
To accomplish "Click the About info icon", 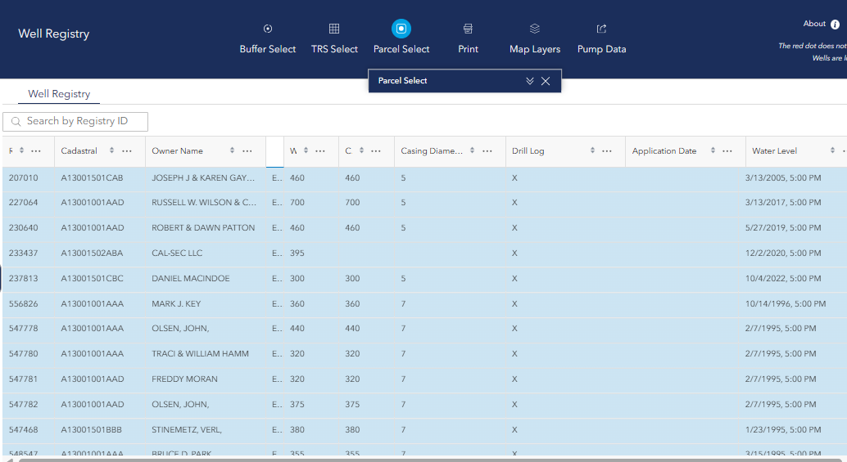I will coord(835,25).
